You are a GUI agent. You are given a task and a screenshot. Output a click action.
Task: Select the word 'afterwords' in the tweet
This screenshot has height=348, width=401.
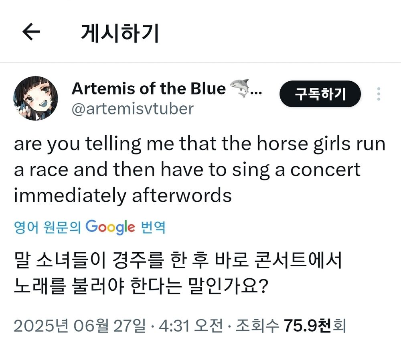182,195
